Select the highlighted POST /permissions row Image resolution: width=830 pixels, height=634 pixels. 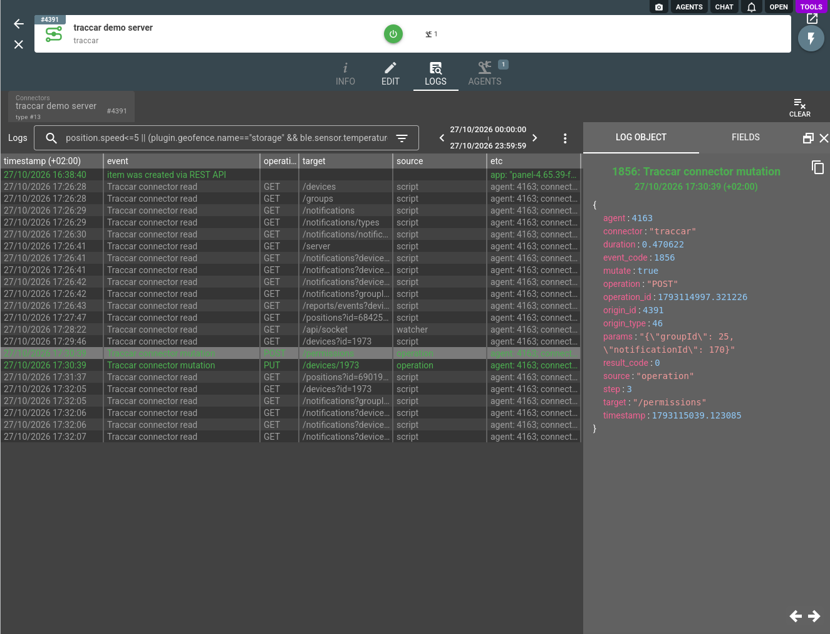point(291,353)
